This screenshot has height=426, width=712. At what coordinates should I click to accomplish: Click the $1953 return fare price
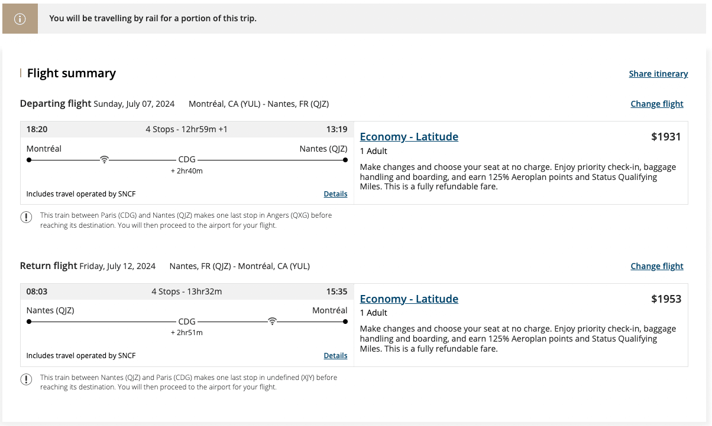(x=666, y=299)
